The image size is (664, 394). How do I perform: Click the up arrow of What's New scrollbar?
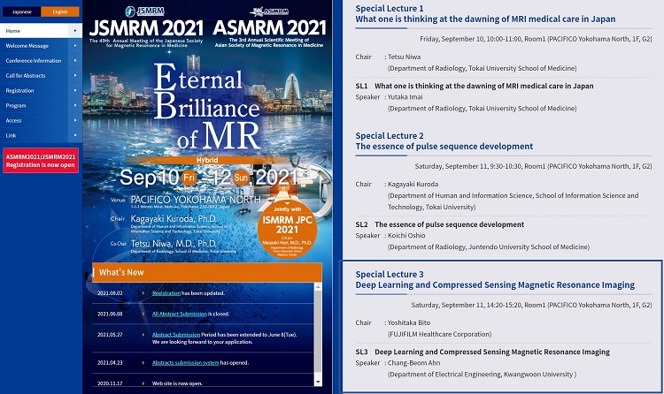pyautogui.click(x=318, y=287)
